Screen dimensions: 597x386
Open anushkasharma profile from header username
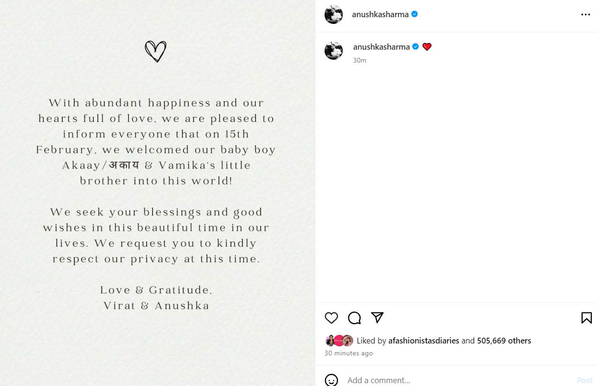380,14
